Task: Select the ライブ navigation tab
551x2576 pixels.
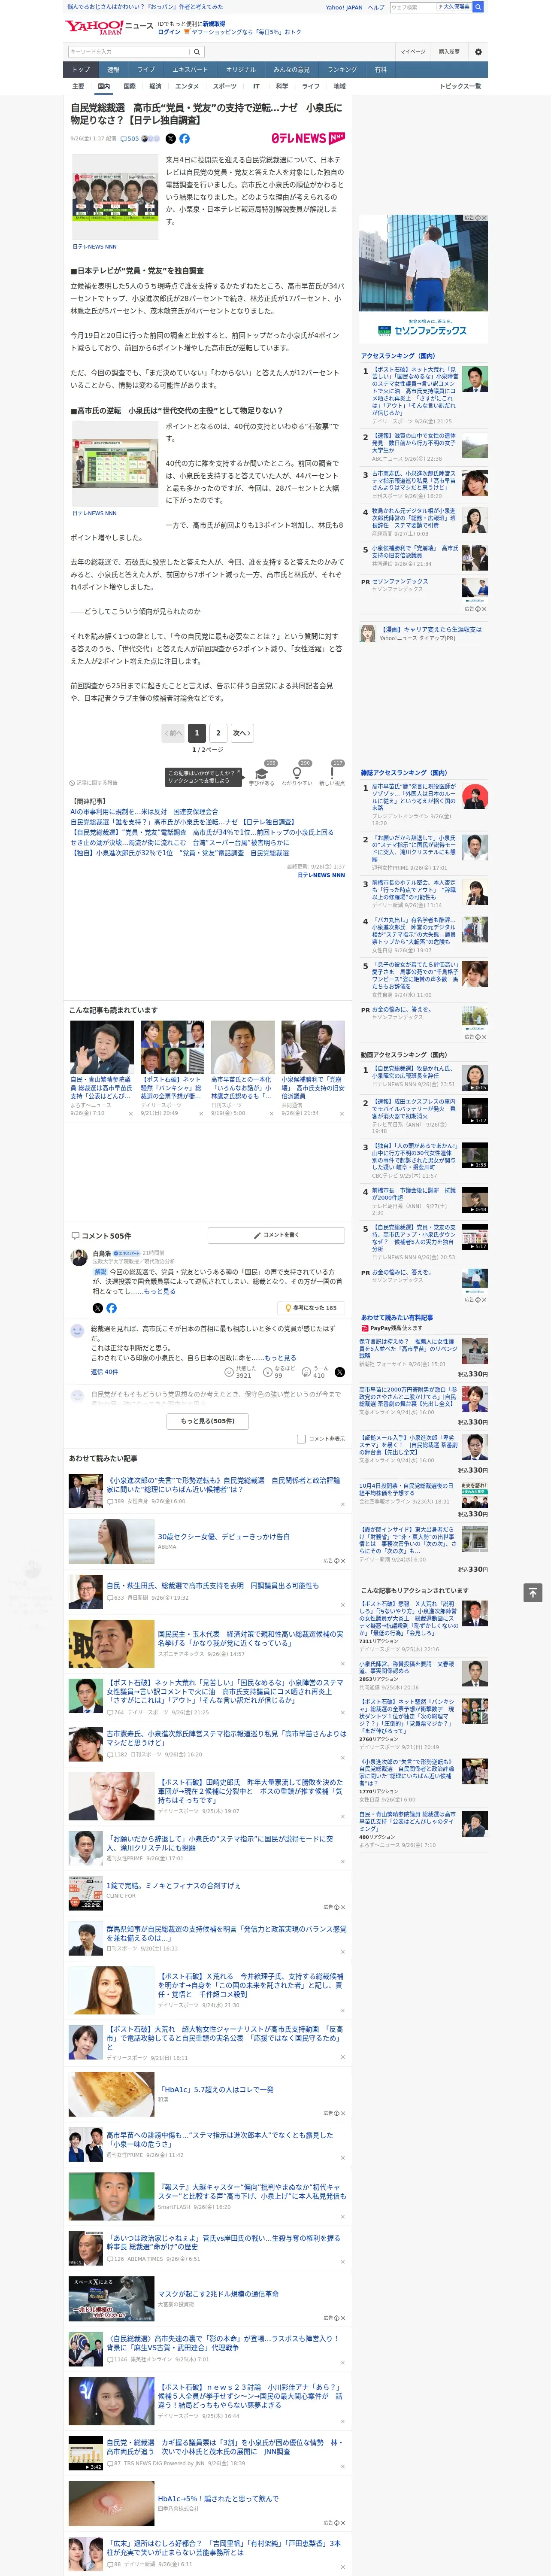Action: (x=146, y=69)
